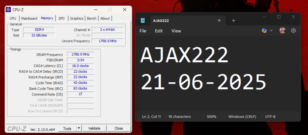The image size is (308, 135).
Task: Click the FSB:DRAM 3:54 value
Action: pos(80,60)
